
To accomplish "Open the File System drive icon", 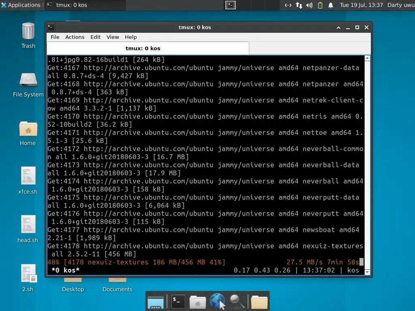I will (28, 80).
